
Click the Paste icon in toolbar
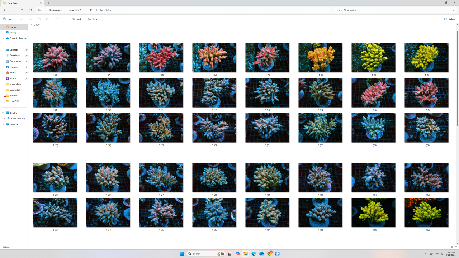coord(39,19)
